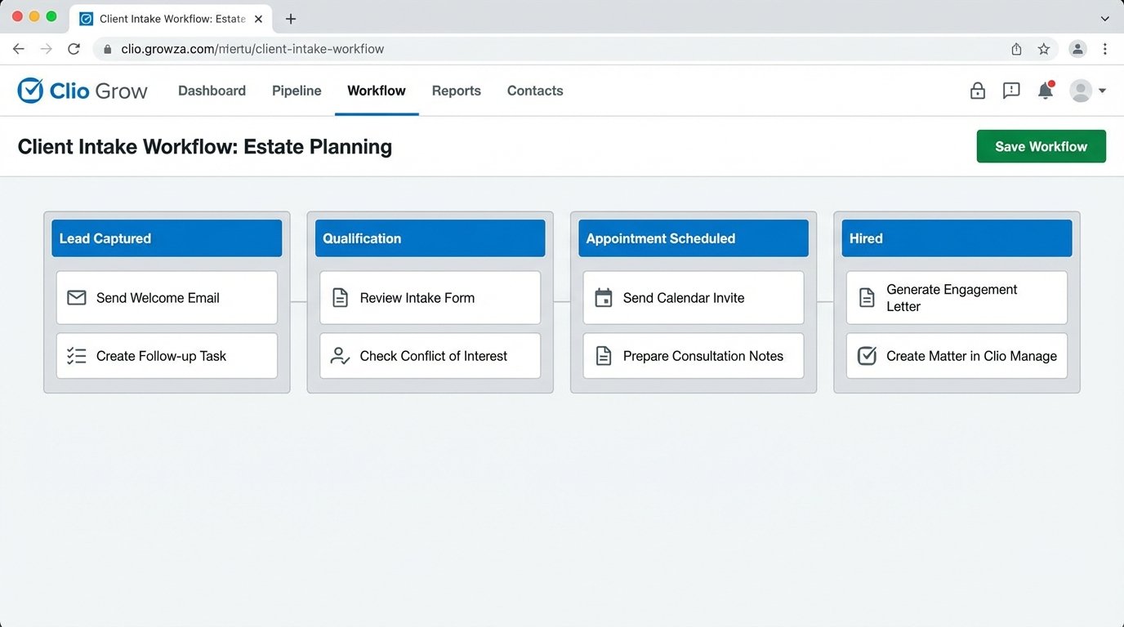Open the Pipeline section
This screenshot has height=627, width=1124.
(x=296, y=91)
